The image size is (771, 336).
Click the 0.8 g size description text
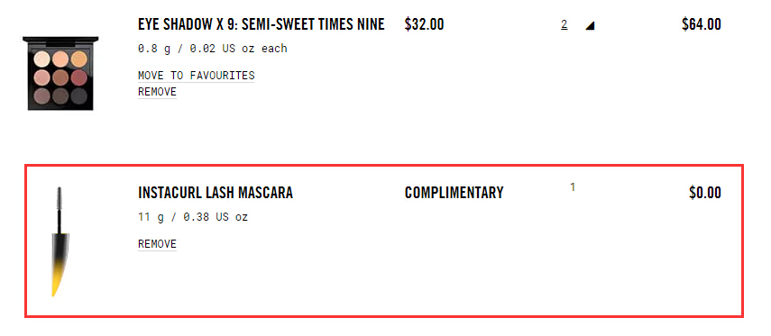[213, 49]
